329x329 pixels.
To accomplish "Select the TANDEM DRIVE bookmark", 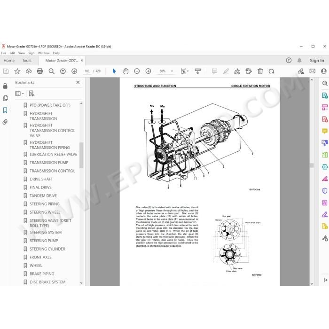I will pos(43,196).
